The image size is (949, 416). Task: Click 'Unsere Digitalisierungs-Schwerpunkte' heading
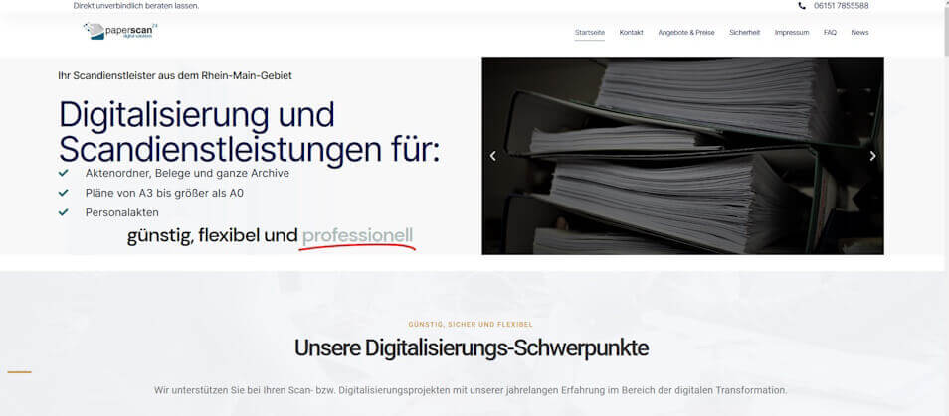(x=472, y=348)
